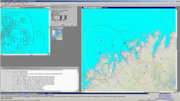Click the input field in Unit map title bar
Image resolution: width=180 pixels, height=101 pixels.
47,8
